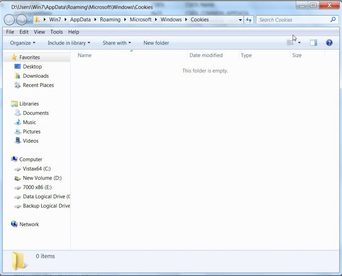The image size is (342, 276).
Task: Open the Videos library
Action: coord(31,141)
